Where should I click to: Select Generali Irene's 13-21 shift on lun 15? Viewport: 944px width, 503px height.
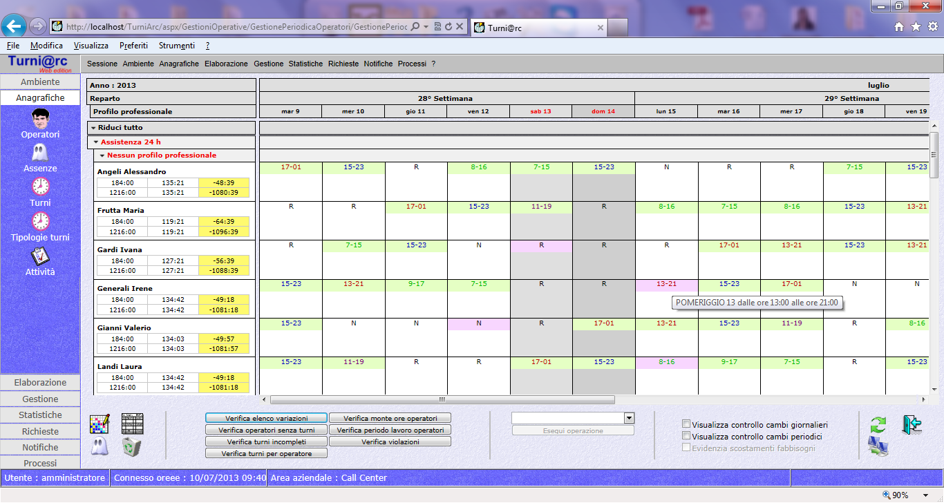(x=666, y=284)
